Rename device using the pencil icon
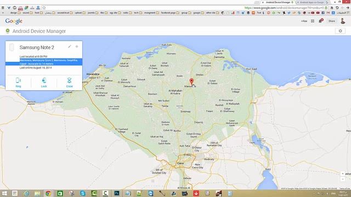 [x=70, y=47]
